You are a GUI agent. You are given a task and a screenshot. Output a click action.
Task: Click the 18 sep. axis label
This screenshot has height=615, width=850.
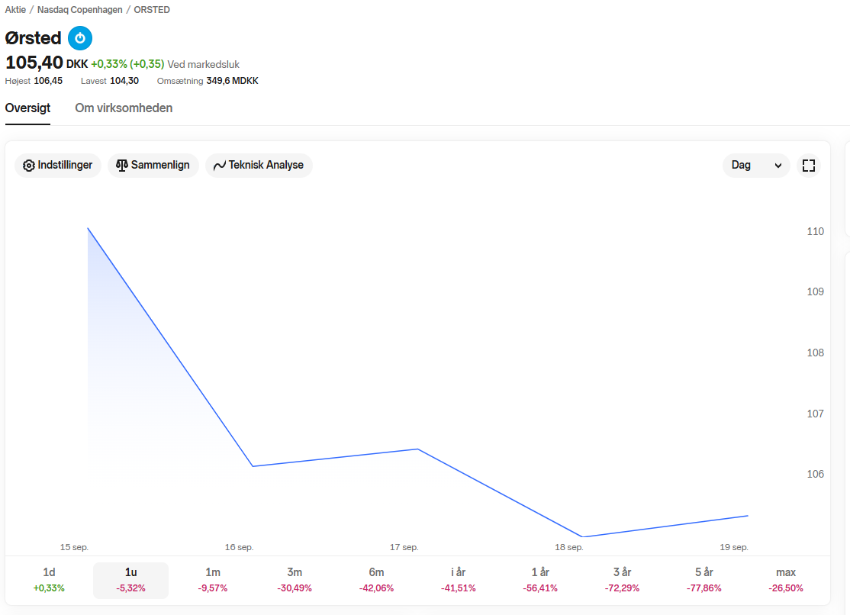click(x=568, y=547)
